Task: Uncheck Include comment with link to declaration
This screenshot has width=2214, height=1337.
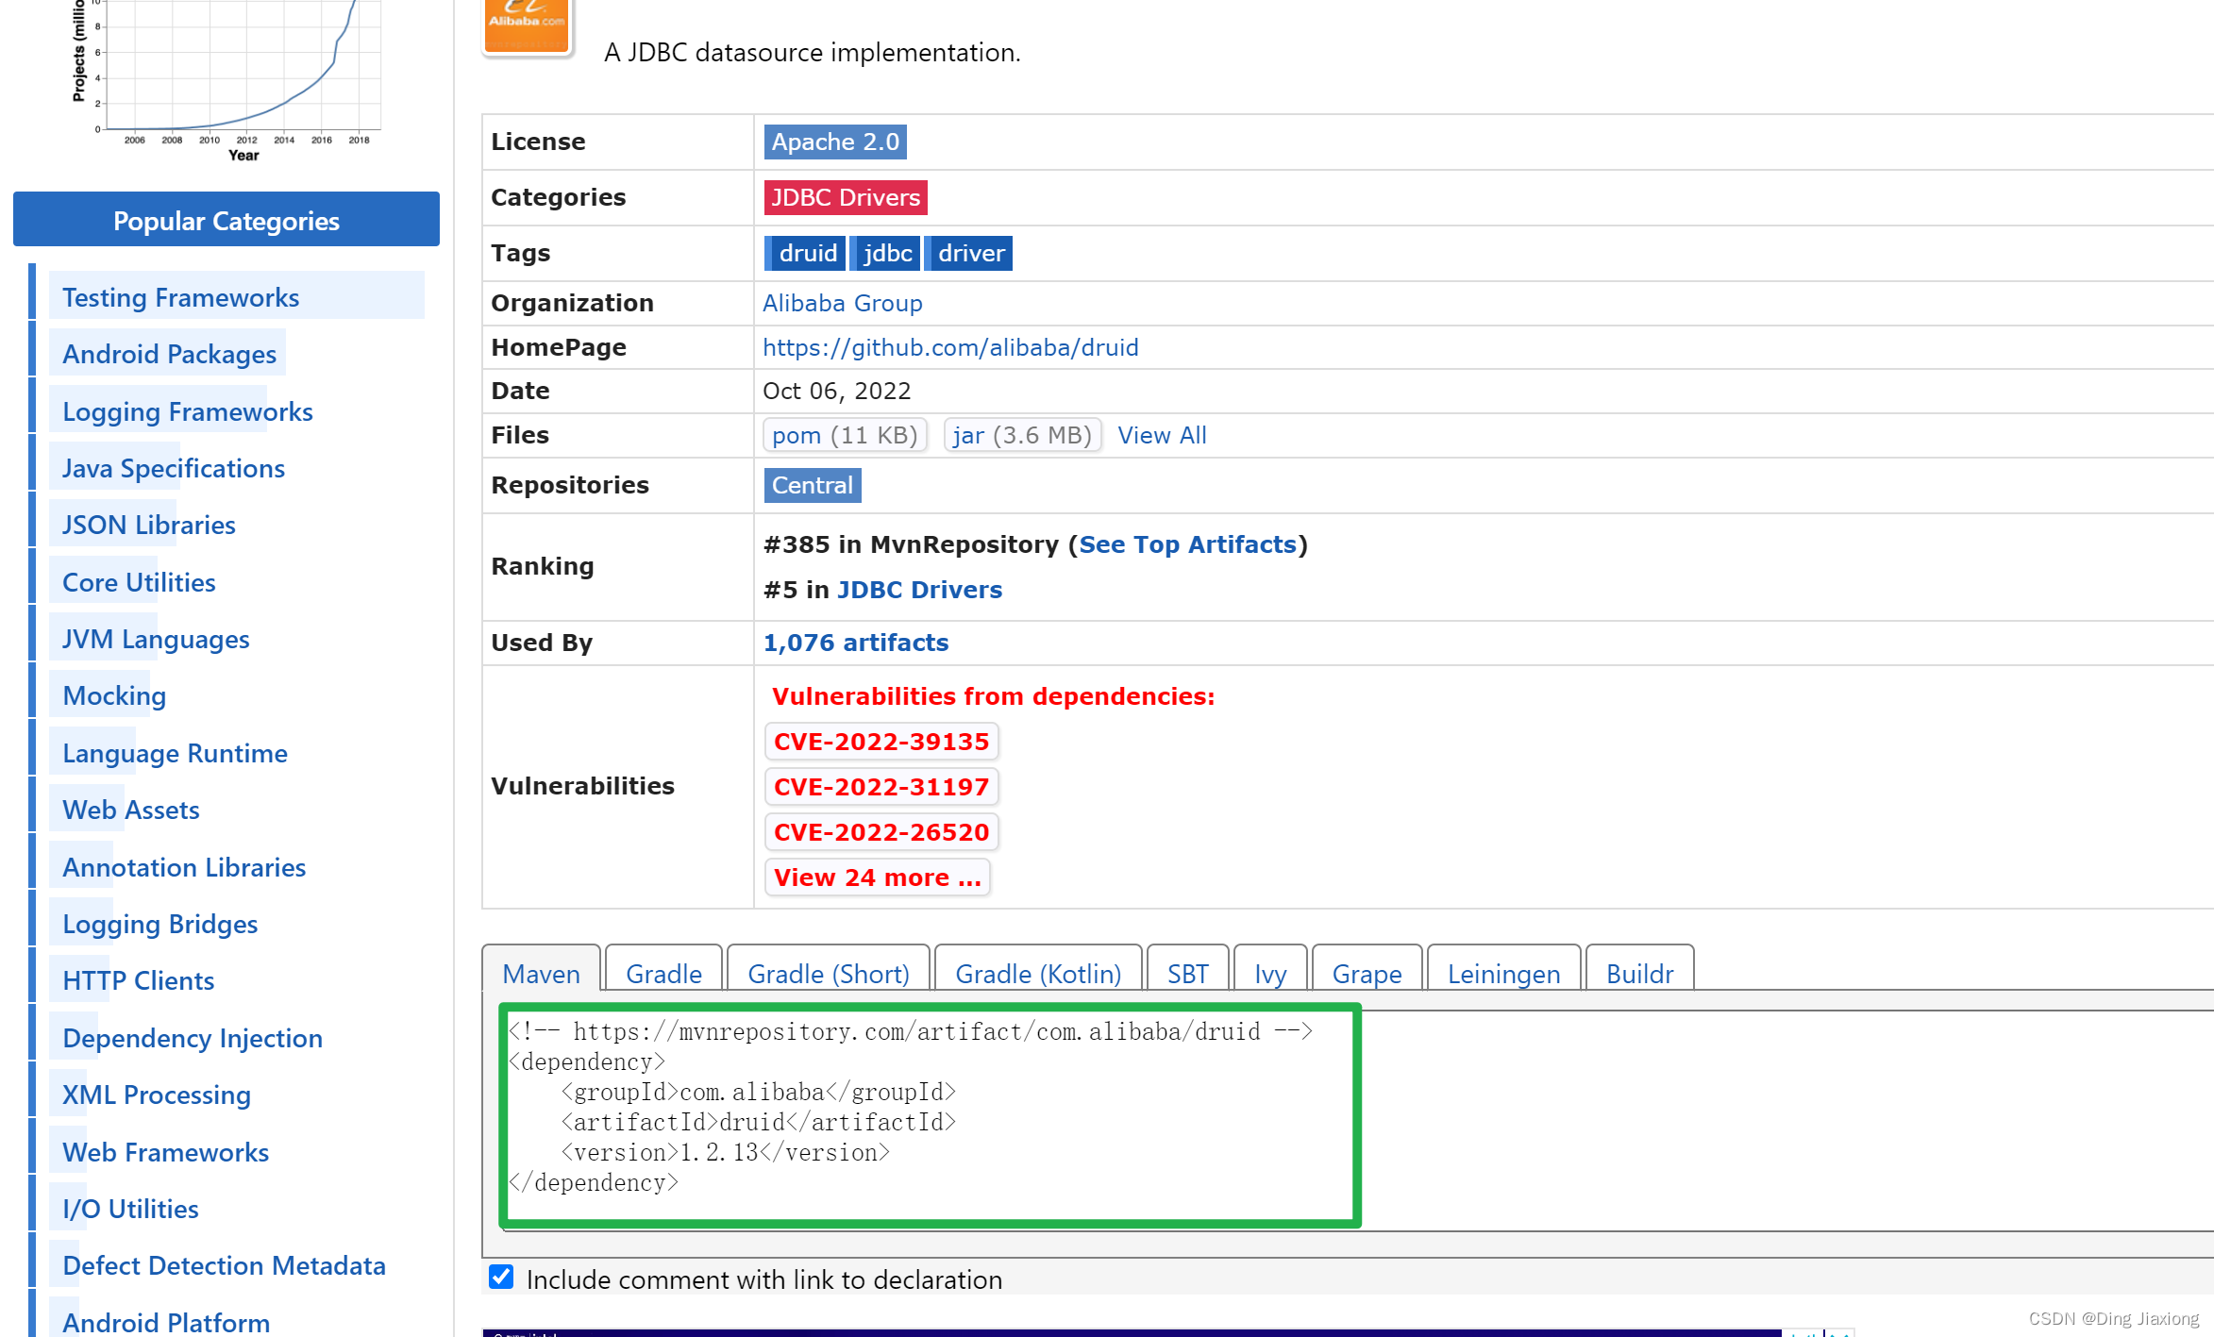Action: click(501, 1278)
